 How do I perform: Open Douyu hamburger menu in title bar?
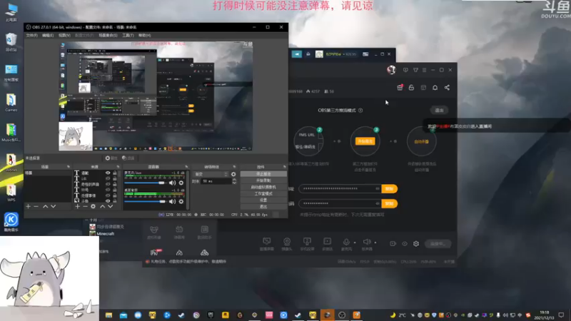[424, 70]
